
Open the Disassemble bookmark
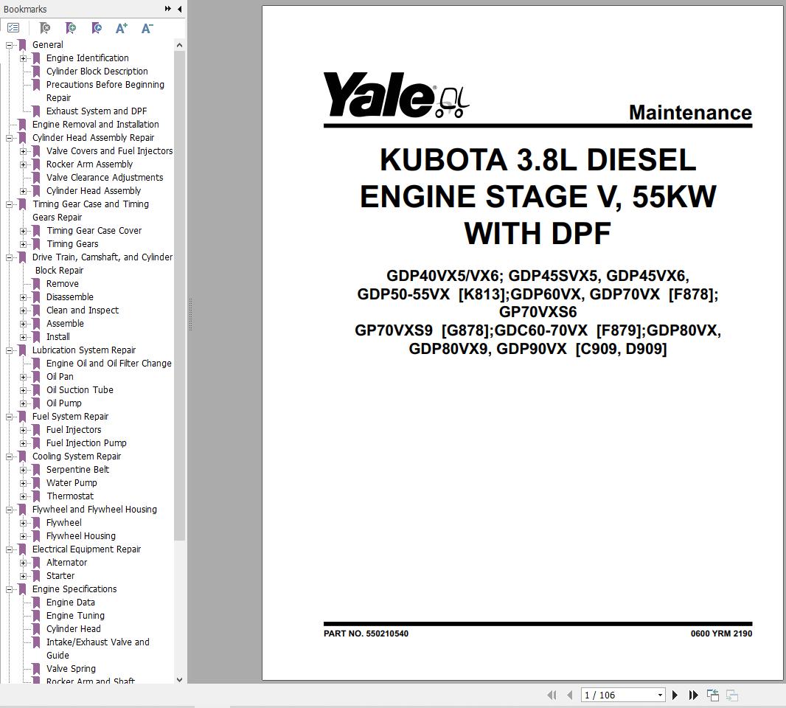click(69, 296)
